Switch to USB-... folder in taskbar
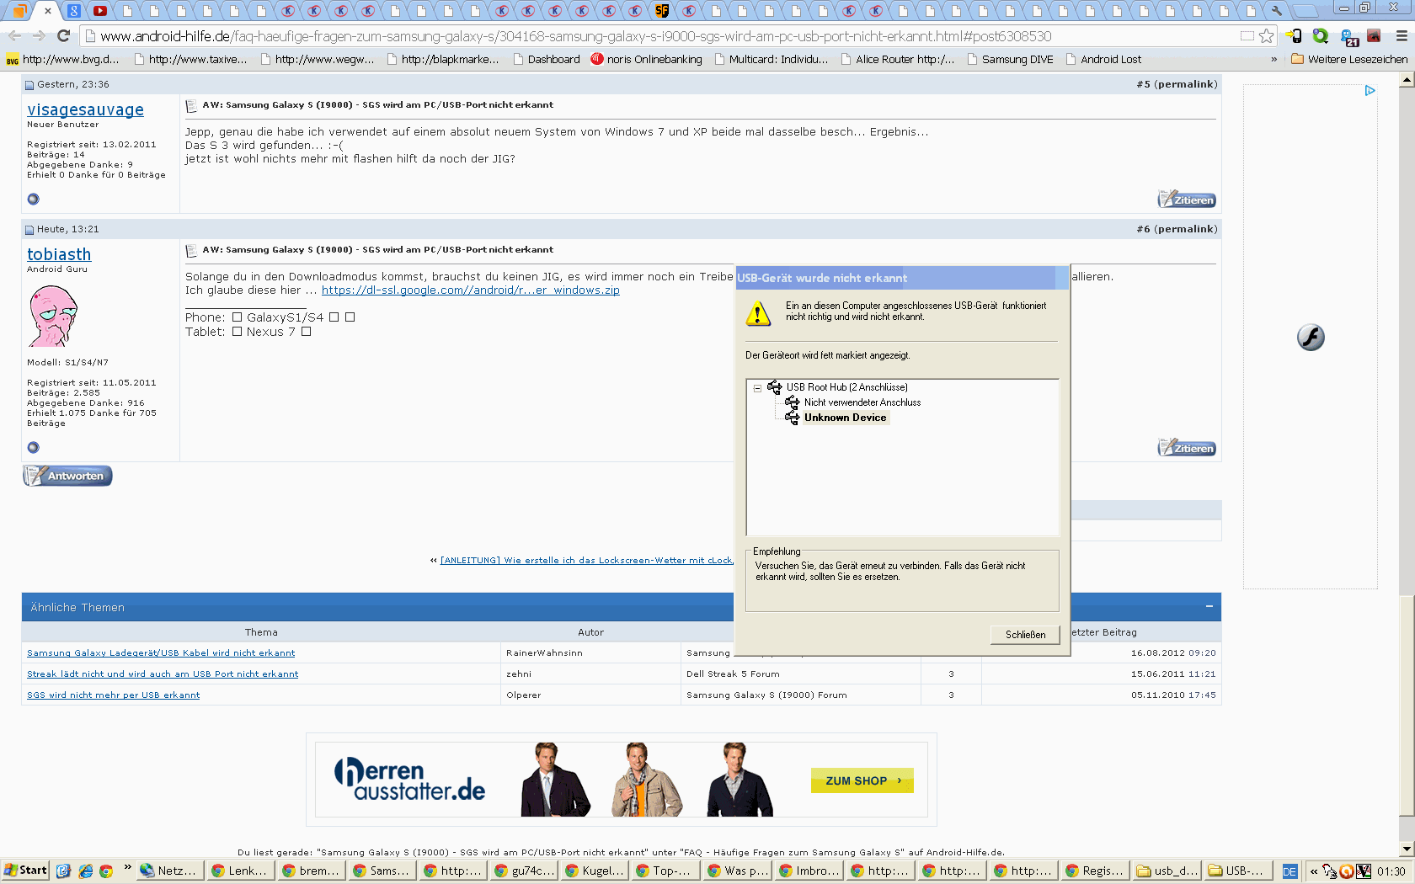 (x=1237, y=871)
